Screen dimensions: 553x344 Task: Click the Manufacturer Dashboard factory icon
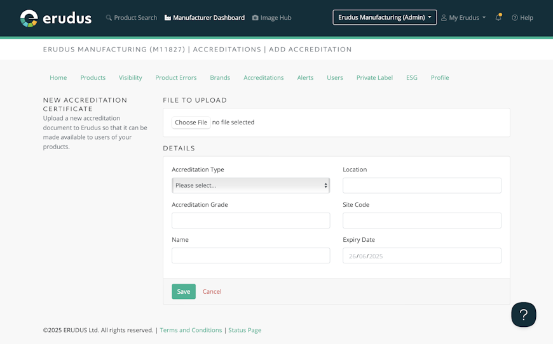[x=168, y=18]
